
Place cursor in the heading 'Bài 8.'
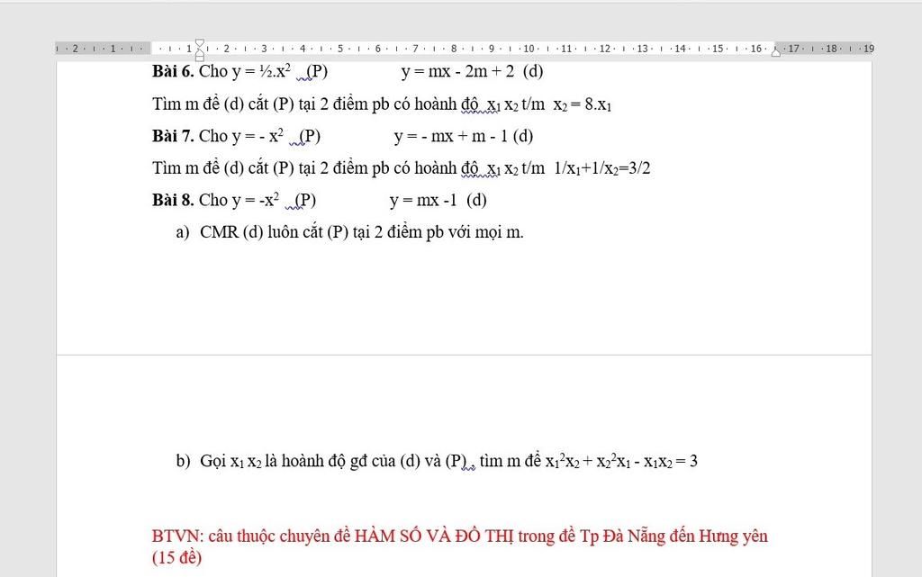pos(173,201)
